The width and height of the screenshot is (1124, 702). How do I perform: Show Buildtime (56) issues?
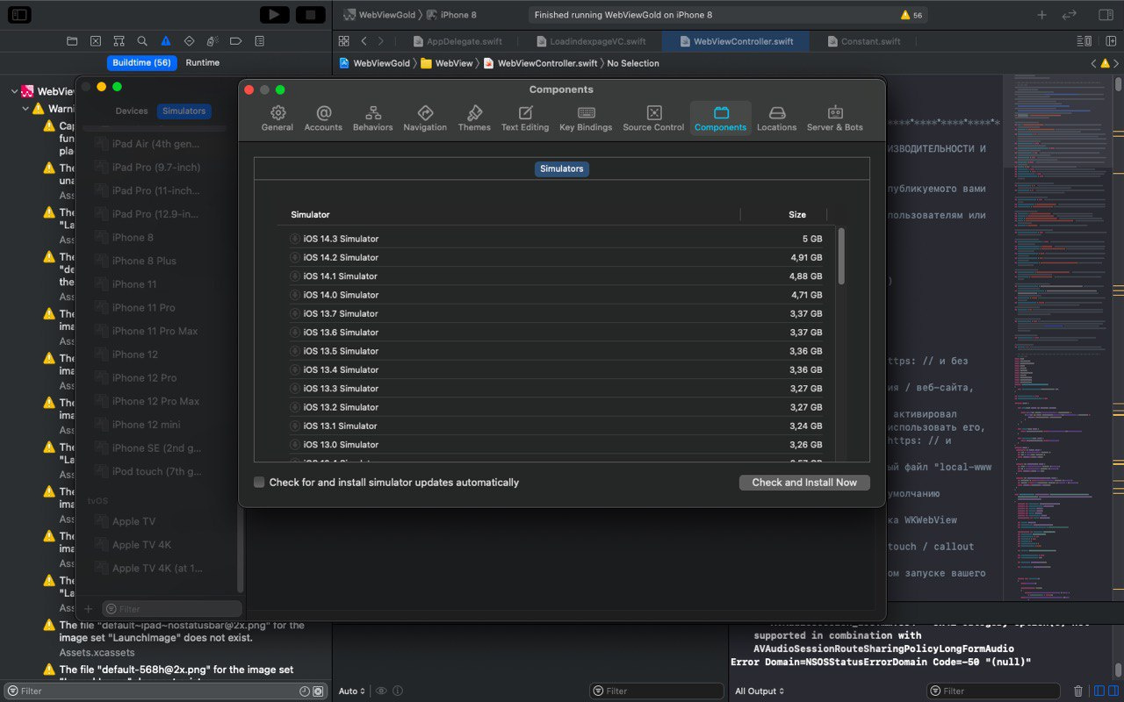(141, 63)
